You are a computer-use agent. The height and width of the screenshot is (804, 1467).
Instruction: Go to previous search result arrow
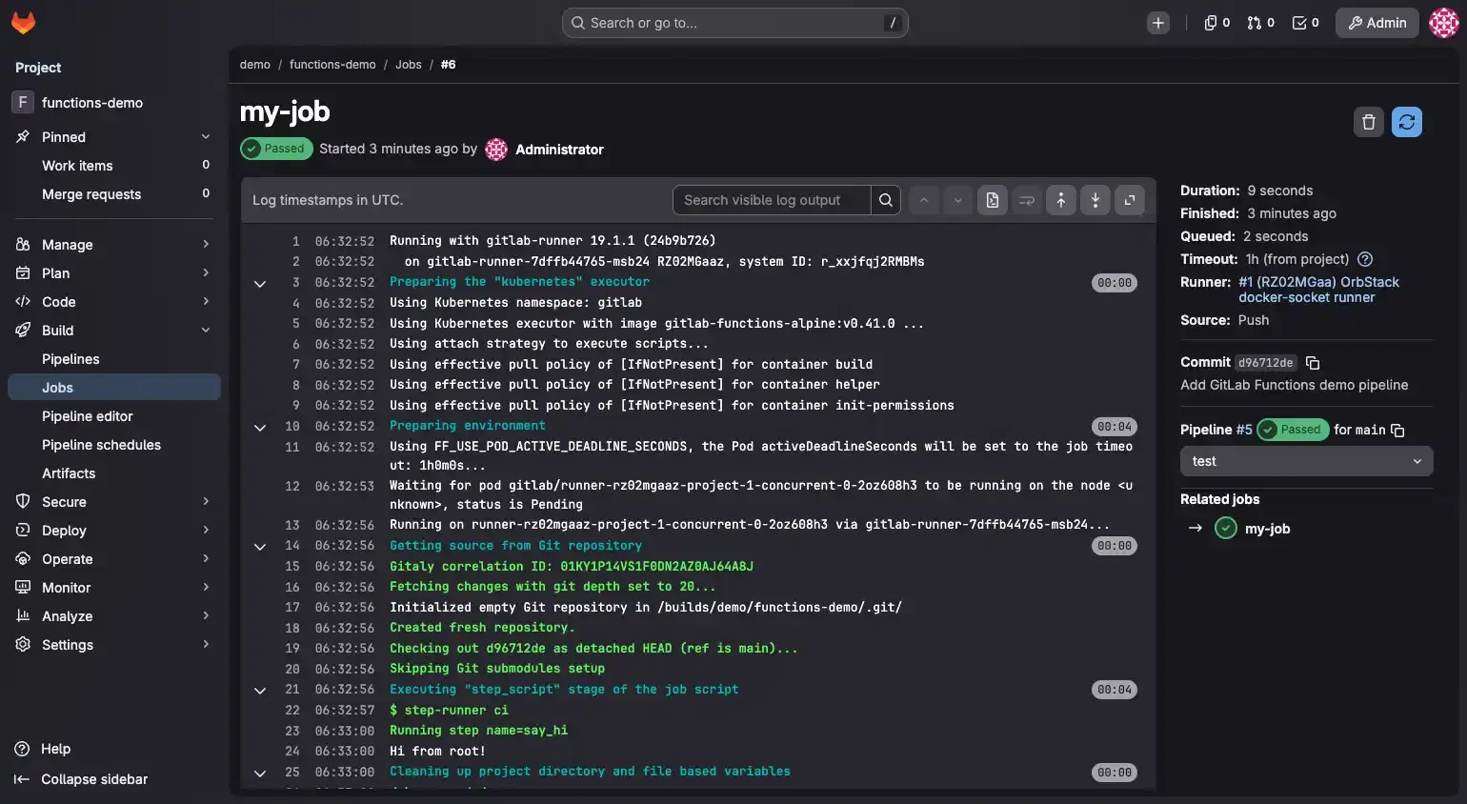tap(924, 200)
